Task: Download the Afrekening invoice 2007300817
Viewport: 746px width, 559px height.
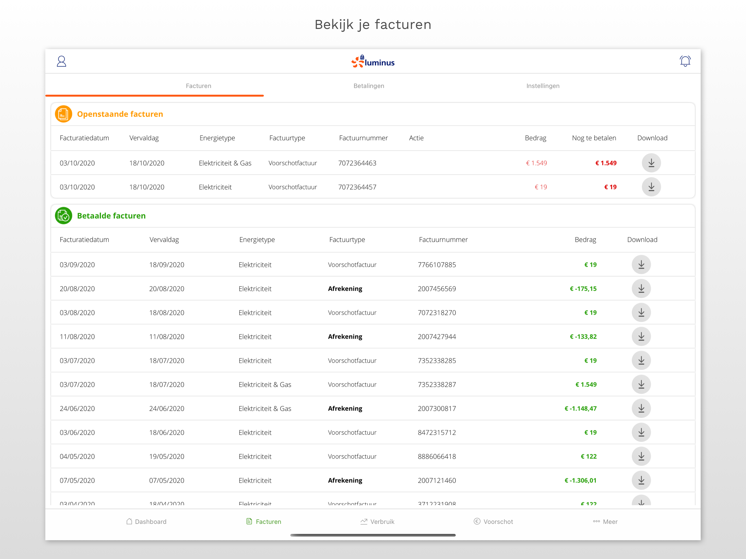Action: [x=641, y=409]
